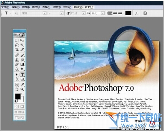
Task: Select the Rectangle shape tool
Action: [x=22, y=79]
